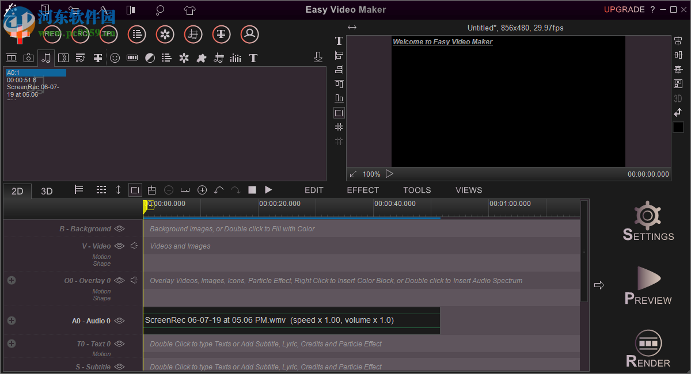Expand the O0 - Overlay 0 track
Viewport: 691px width, 374px height.
11,280
